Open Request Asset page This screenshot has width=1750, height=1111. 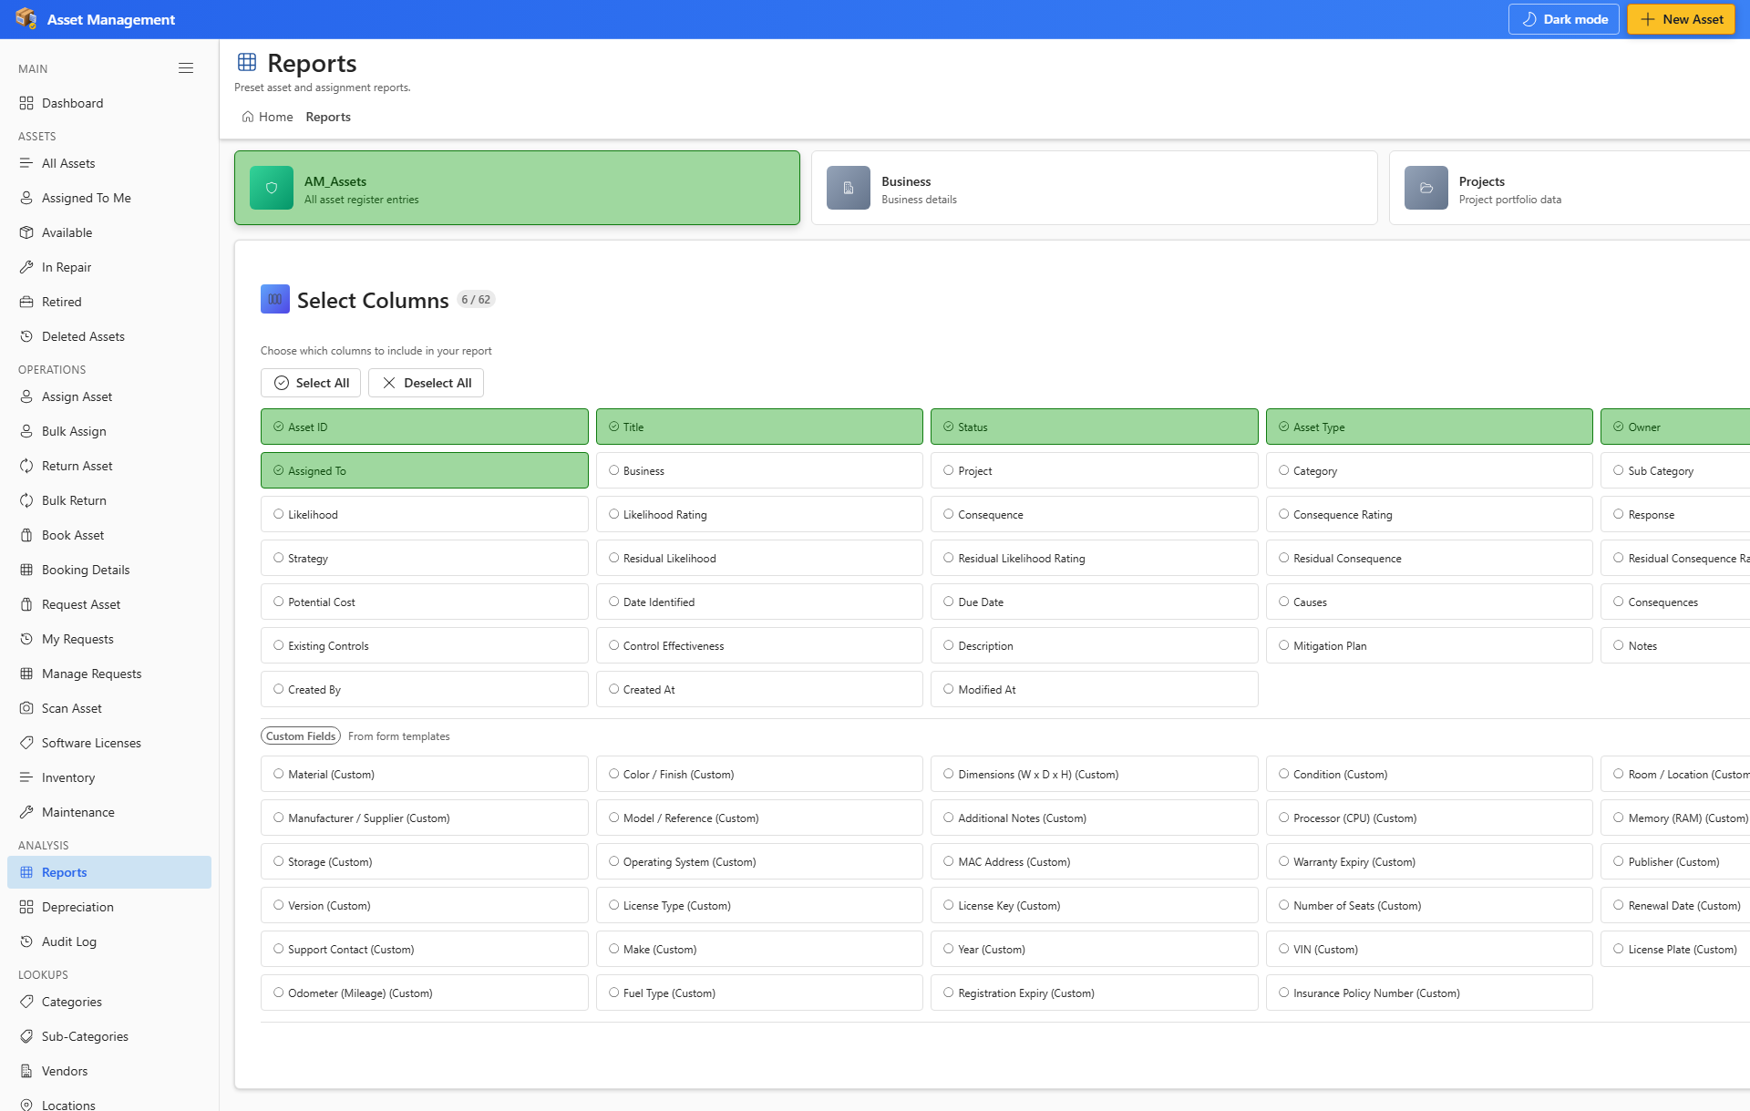[x=109, y=604]
